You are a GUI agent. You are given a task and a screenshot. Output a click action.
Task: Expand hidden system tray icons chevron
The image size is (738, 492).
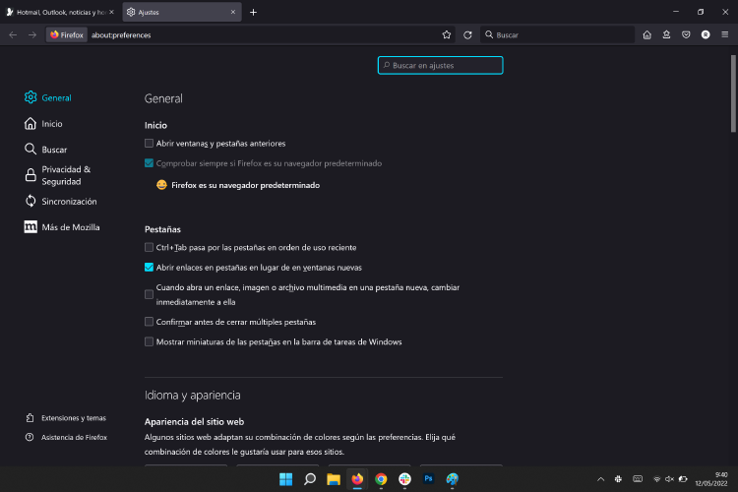(x=601, y=479)
